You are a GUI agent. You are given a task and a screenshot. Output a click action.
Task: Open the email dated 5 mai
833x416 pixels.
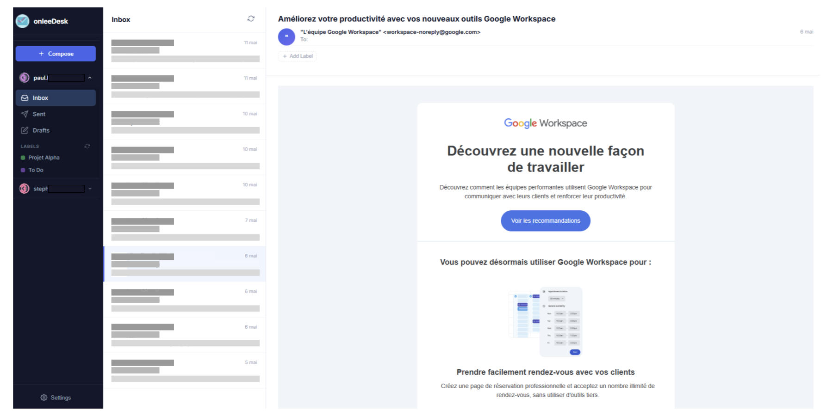point(185,371)
